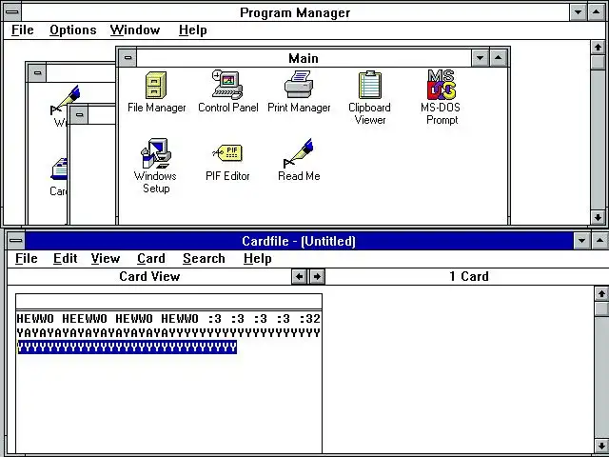Click the Main group title bar
Image resolution: width=609 pixels, height=457 pixels.
(304, 58)
